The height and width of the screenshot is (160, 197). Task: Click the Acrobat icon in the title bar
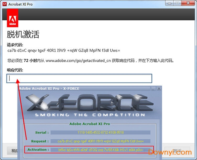(x=5, y=4)
